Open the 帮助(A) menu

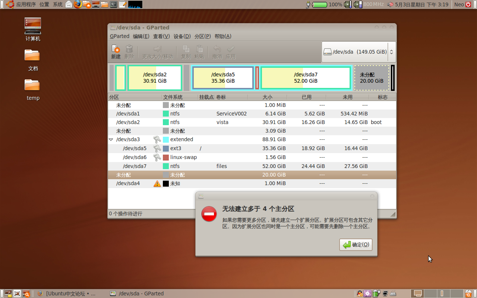[x=223, y=36]
